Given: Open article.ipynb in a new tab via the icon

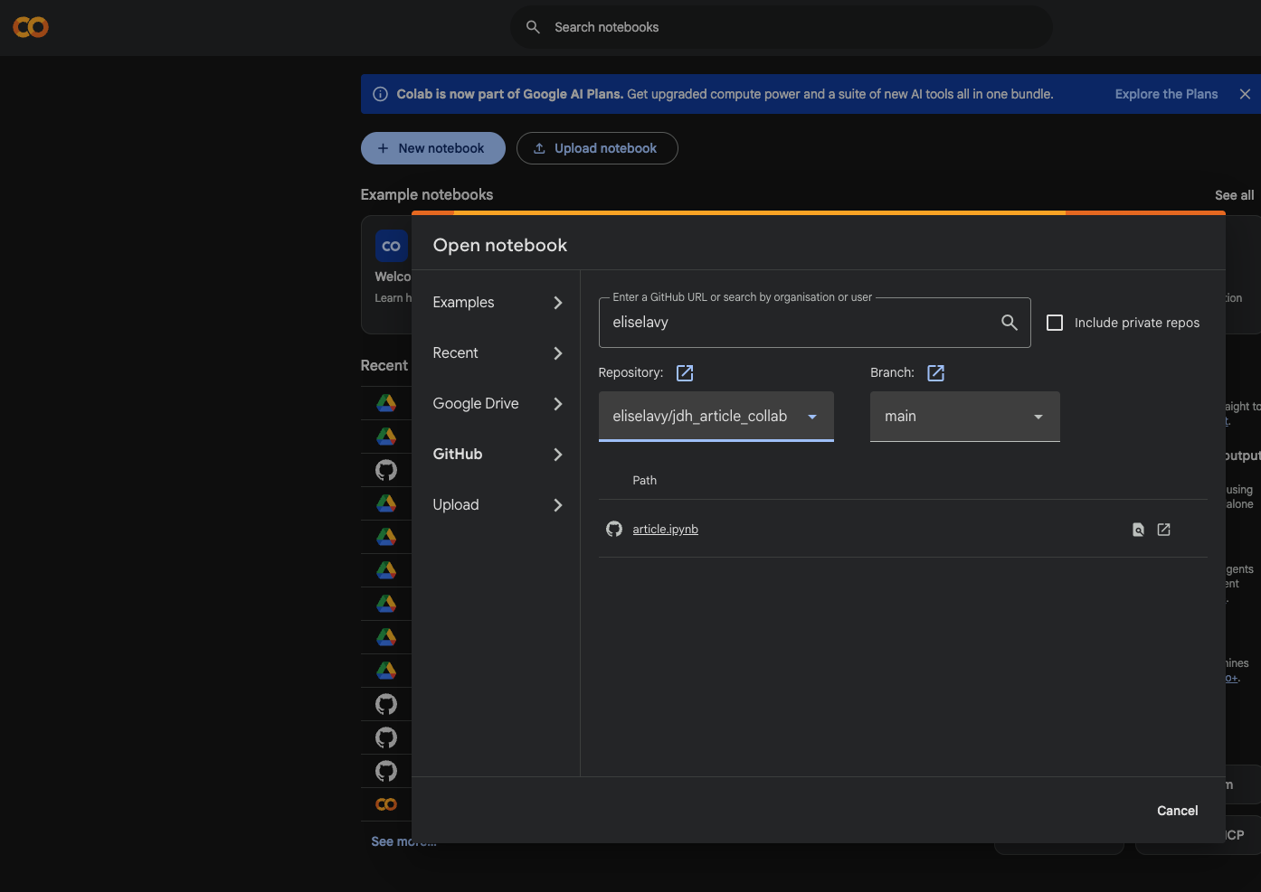Looking at the screenshot, I should (1164, 530).
